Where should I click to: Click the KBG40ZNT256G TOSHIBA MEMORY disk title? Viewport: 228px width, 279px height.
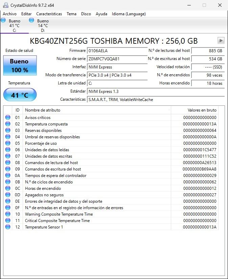114,41
